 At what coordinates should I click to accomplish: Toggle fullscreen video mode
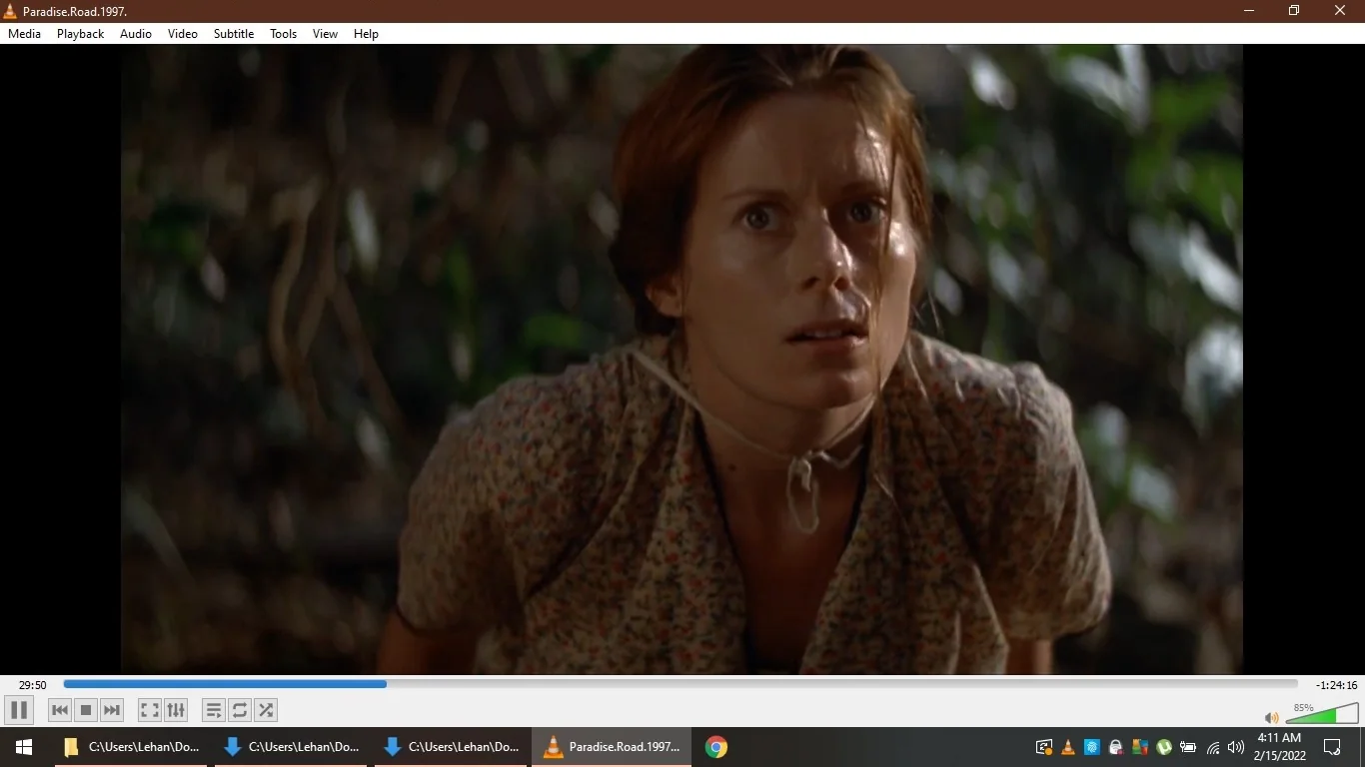click(150, 710)
